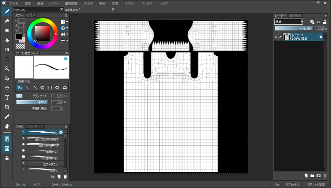The image size is (331, 188).
Task: Select the Text tool
Action: pos(7,98)
